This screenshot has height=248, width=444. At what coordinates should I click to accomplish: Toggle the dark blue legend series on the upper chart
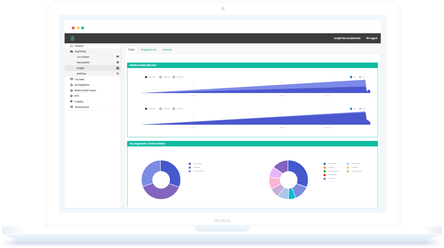click(351, 77)
